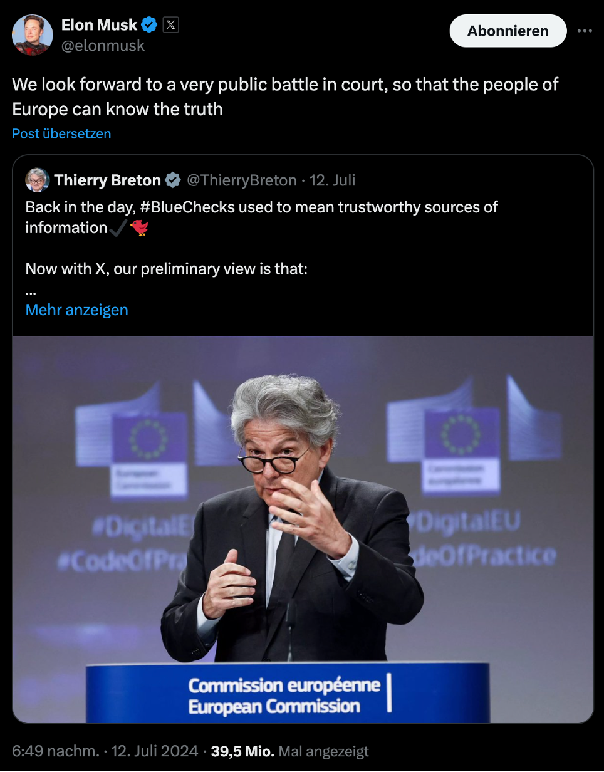Click the red bird emoji in quoted post
604x772 pixels.
[x=139, y=227]
